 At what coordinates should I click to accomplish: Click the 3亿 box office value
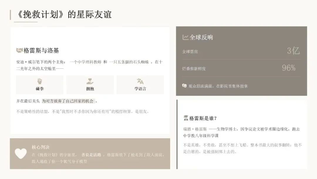(293, 51)
